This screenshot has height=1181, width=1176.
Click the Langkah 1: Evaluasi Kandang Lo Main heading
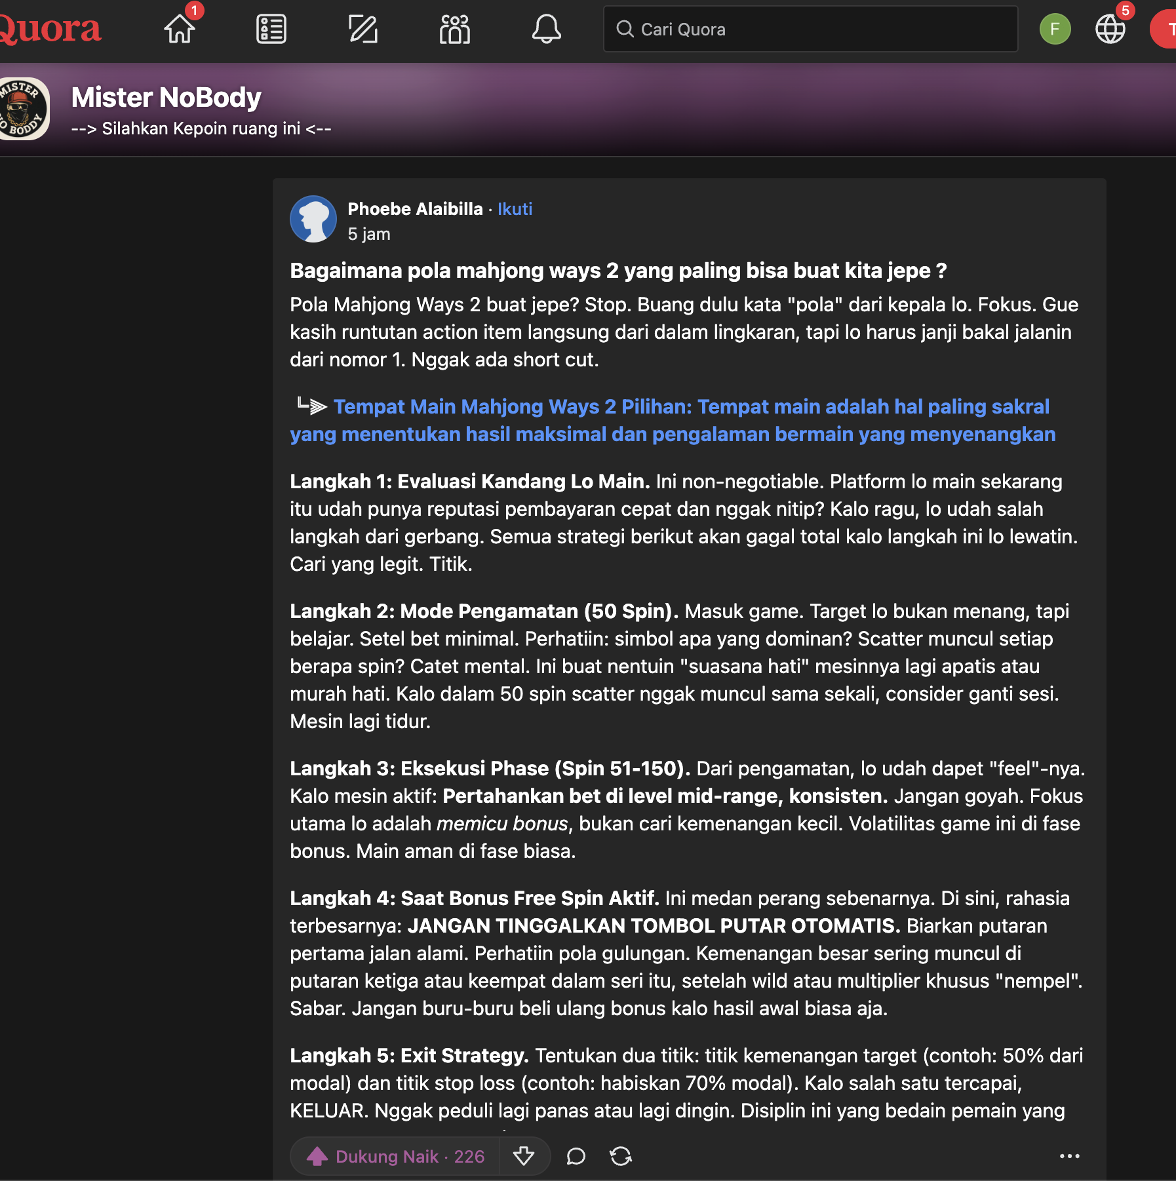tap(470, 482)
